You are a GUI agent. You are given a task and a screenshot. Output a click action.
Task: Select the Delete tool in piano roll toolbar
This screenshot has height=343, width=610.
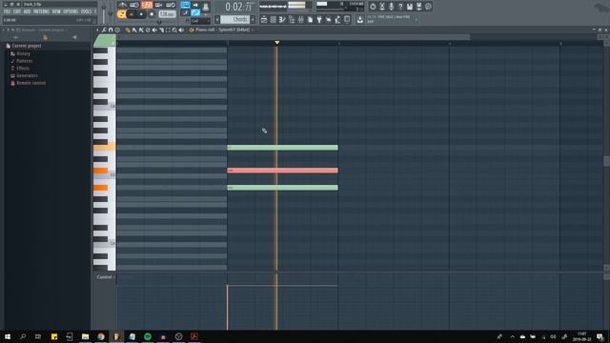(x=148, y=30)
